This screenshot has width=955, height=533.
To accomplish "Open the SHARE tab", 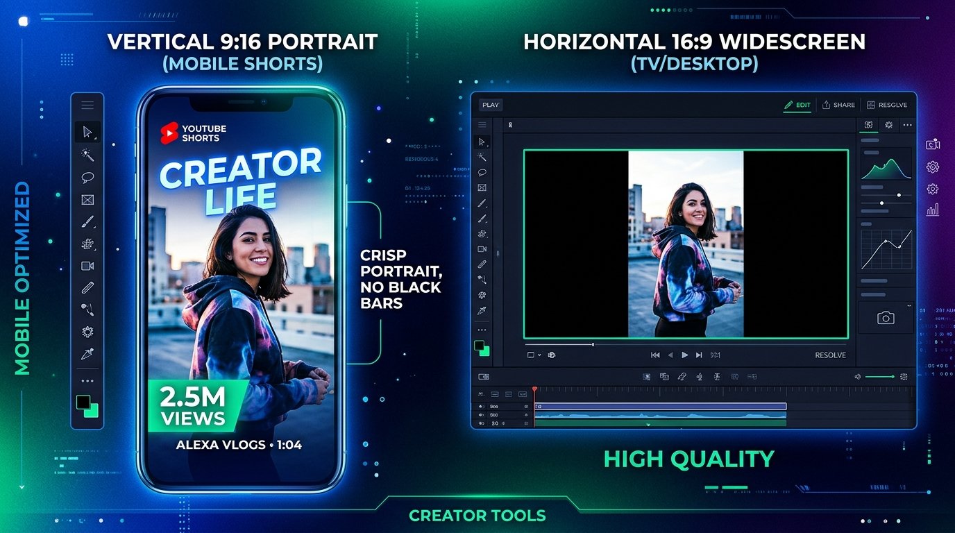I will (x=838, y=105).
